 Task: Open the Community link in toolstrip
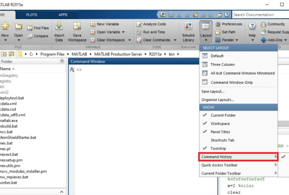click(x=273, y=24)
